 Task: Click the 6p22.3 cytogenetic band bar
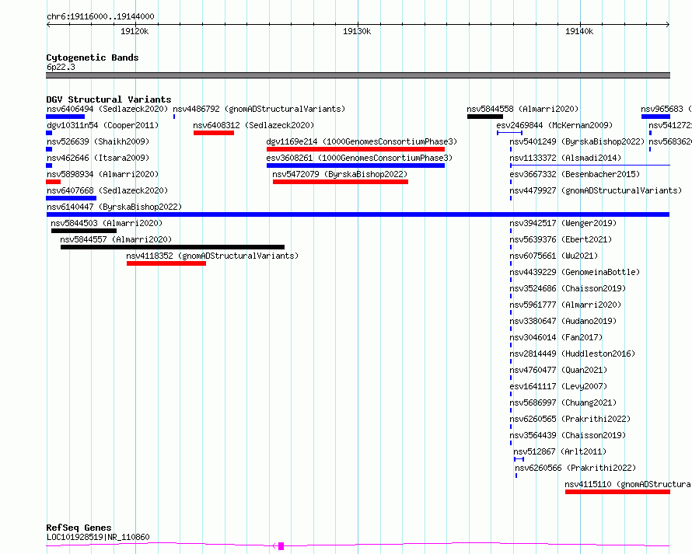358,75
